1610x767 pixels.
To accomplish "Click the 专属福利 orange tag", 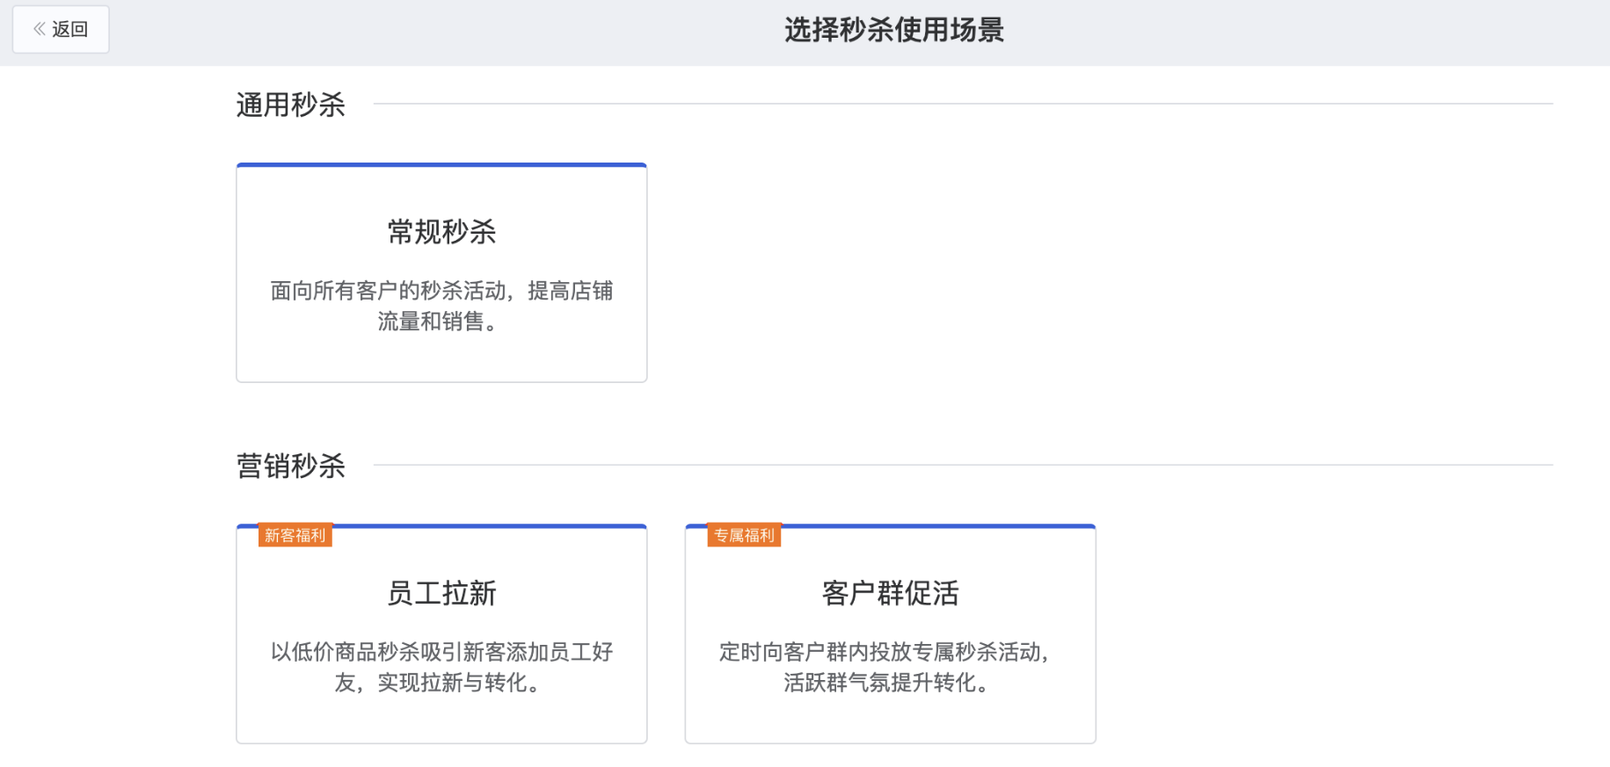I will [744, 535].
